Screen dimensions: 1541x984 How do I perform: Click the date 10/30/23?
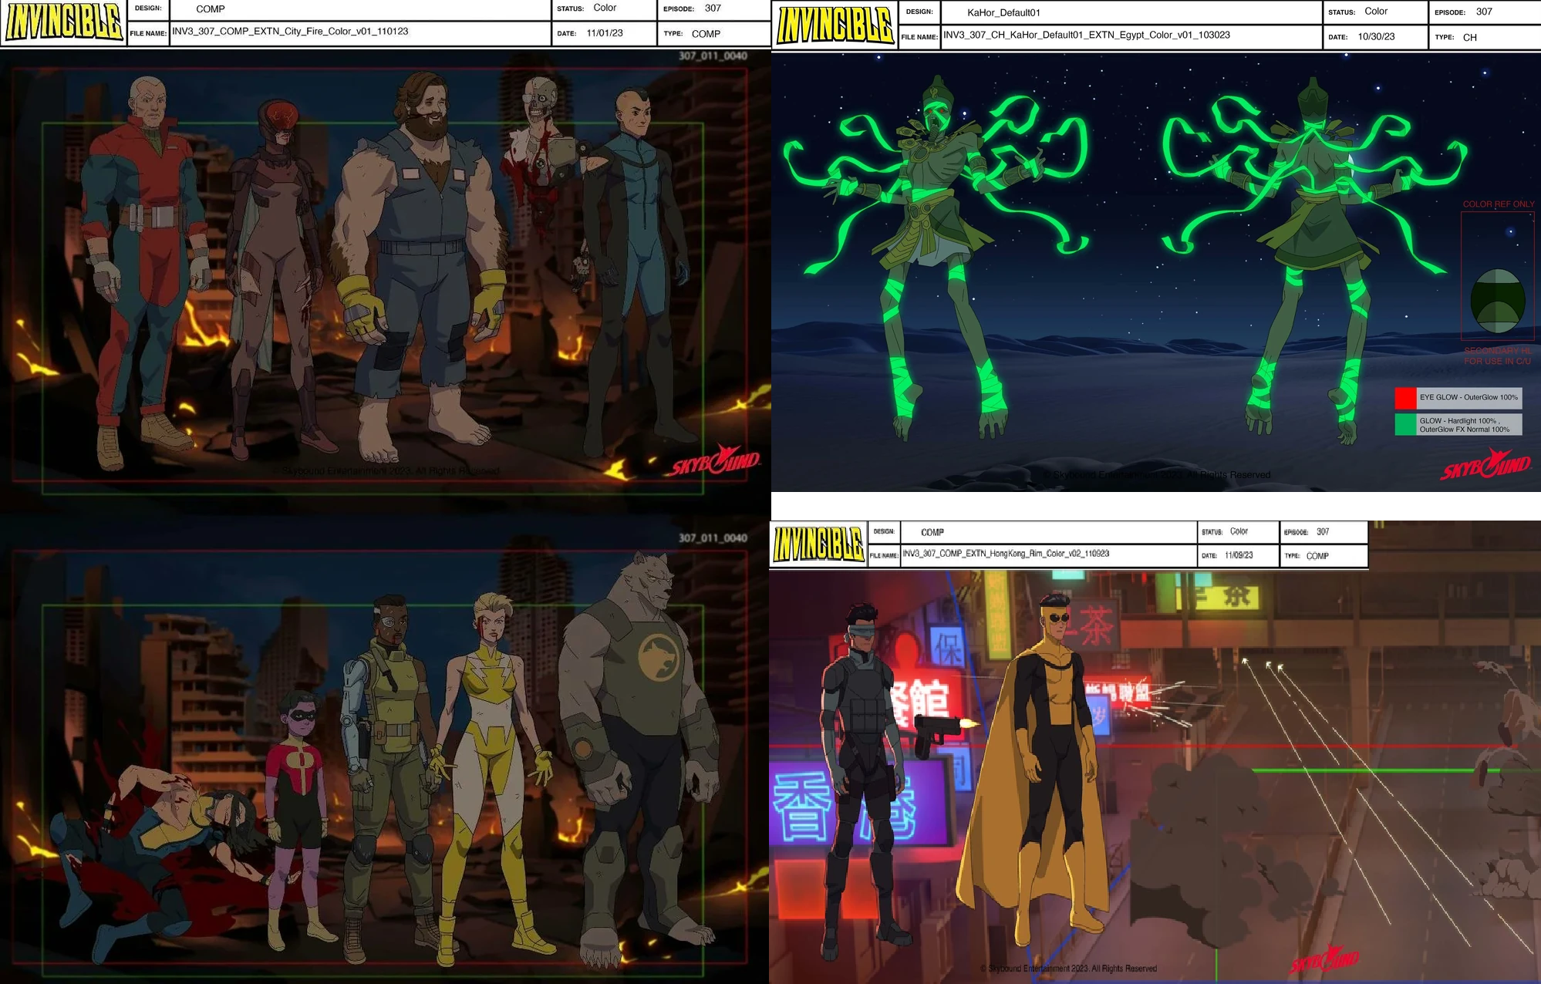[1376, 36]
